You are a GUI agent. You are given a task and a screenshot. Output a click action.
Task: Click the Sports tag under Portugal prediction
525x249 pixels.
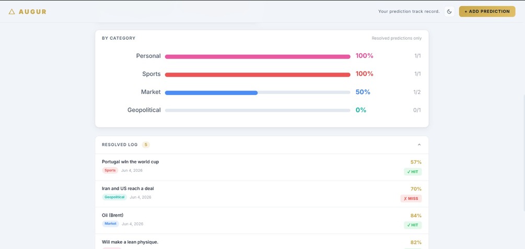coord(110,170)
